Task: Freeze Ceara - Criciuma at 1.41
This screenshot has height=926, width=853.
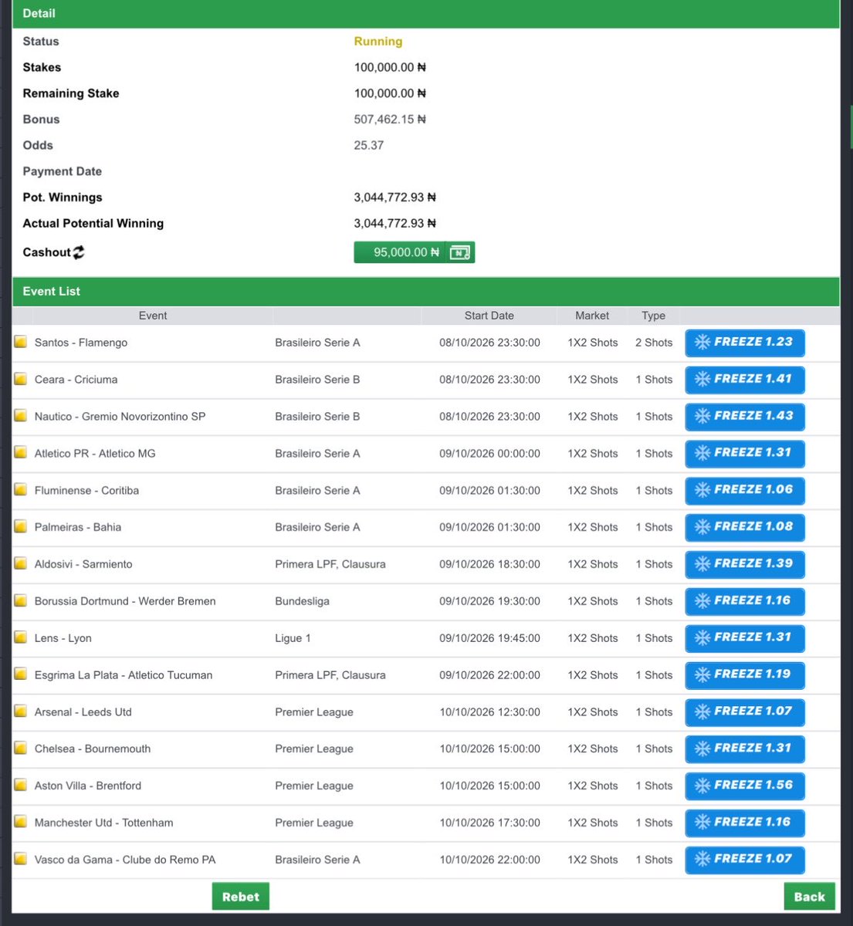Action: (745, 380)
